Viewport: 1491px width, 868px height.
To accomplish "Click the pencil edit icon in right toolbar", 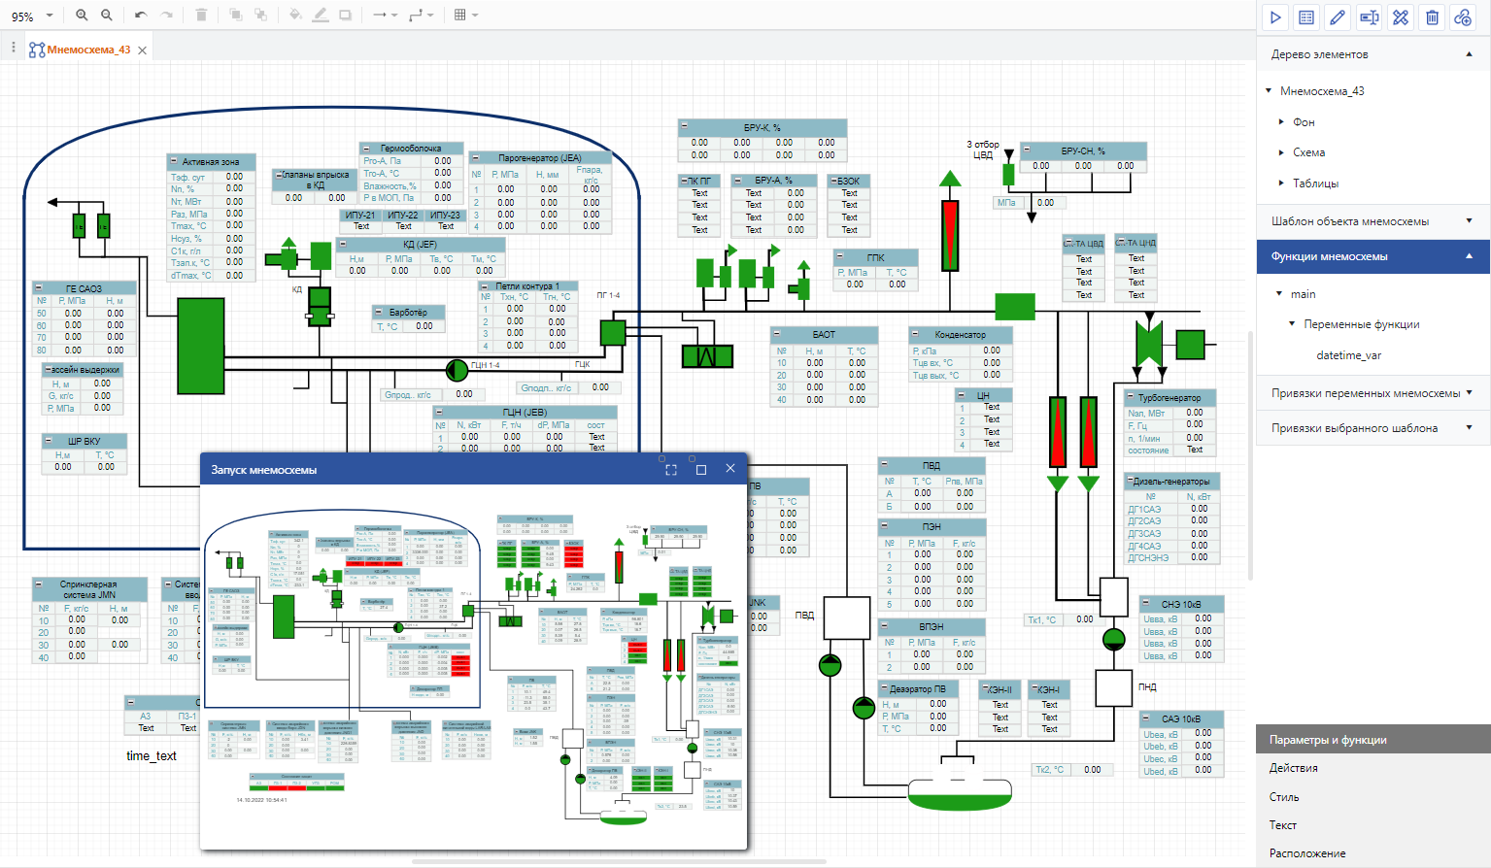I will pos(1338,17).
